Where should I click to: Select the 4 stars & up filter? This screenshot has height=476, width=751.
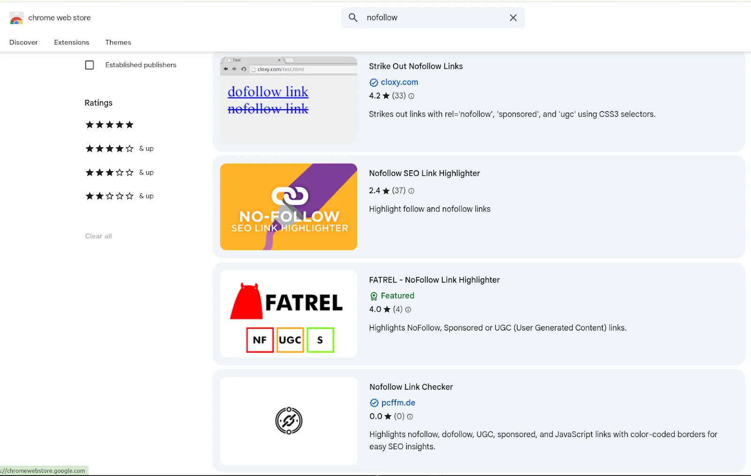(x=109, y=148)
